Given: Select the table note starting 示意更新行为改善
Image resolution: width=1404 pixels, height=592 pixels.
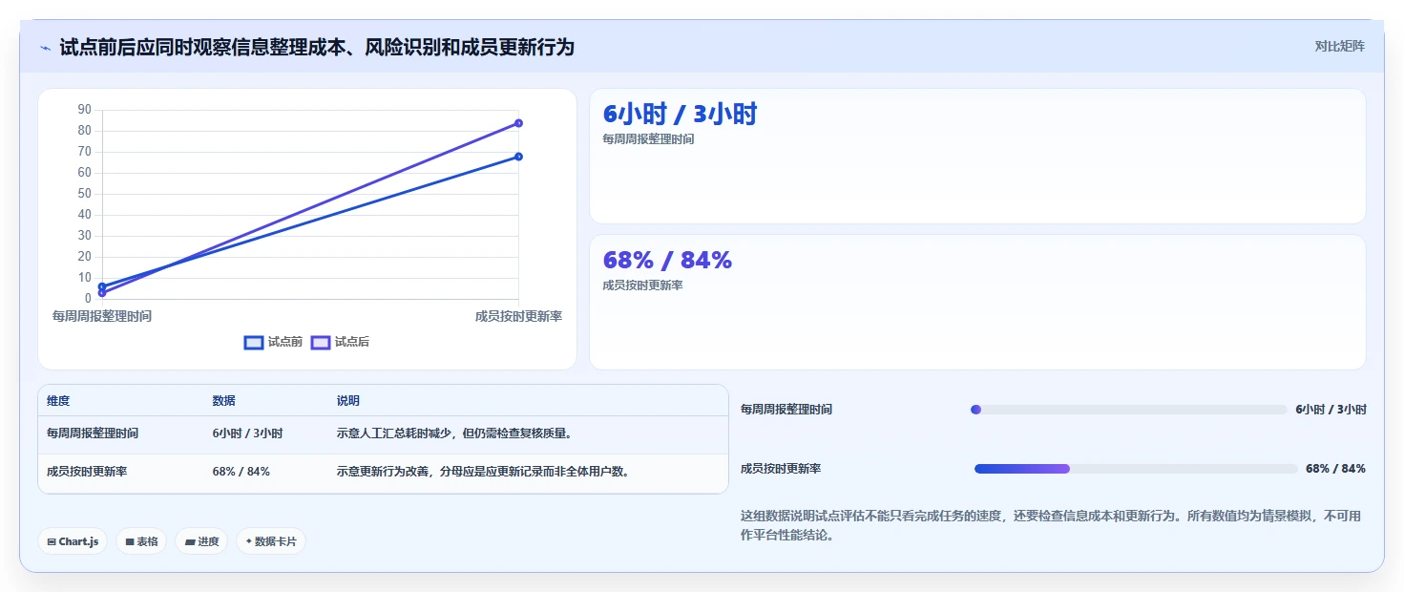Looking at the screenshot, I should coord(483,472).
